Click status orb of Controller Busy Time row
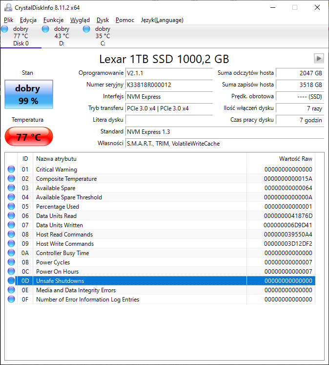329x365 pixels. pos(11,253)
